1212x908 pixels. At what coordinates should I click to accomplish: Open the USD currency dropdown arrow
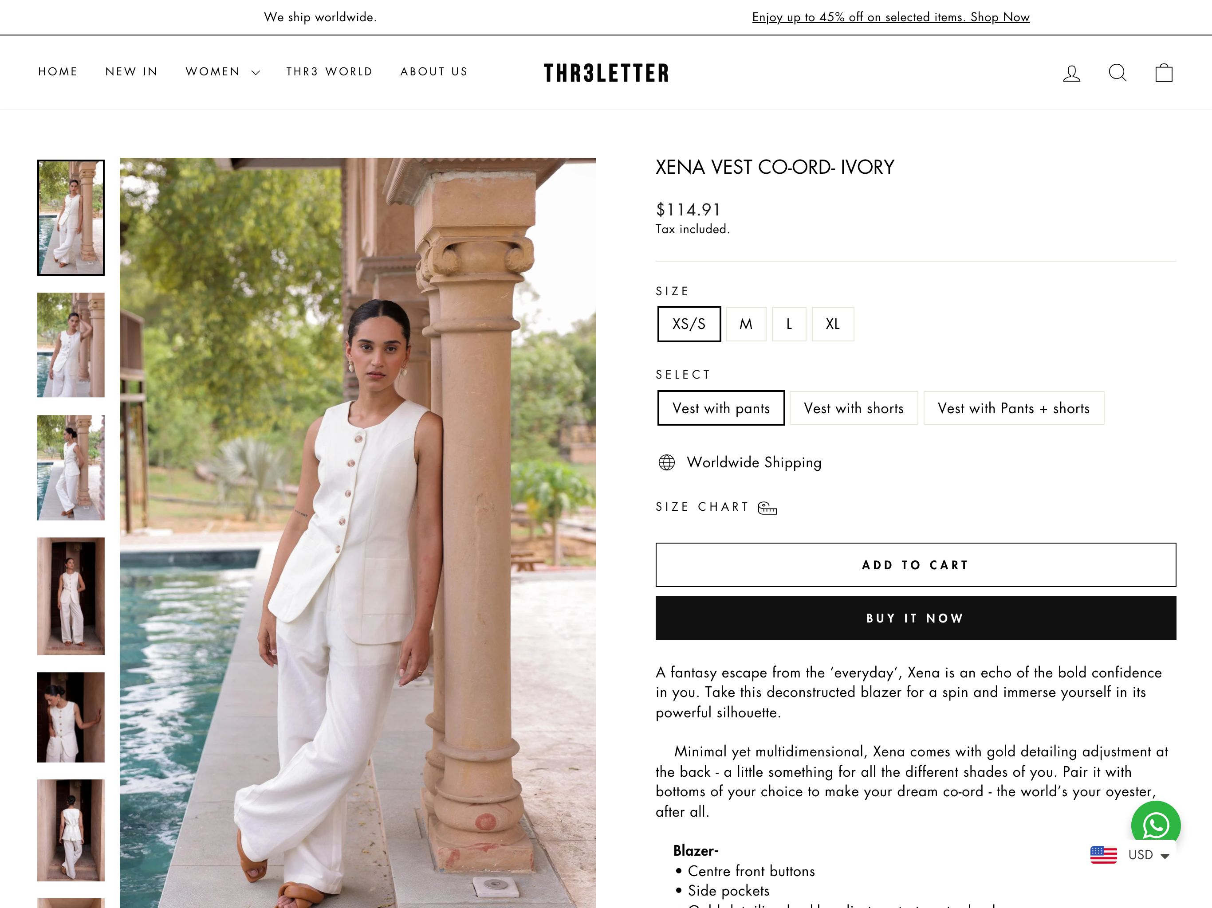click(1165, 856)
